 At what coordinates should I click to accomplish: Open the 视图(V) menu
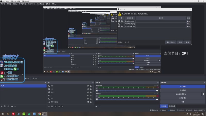point(15,4)
